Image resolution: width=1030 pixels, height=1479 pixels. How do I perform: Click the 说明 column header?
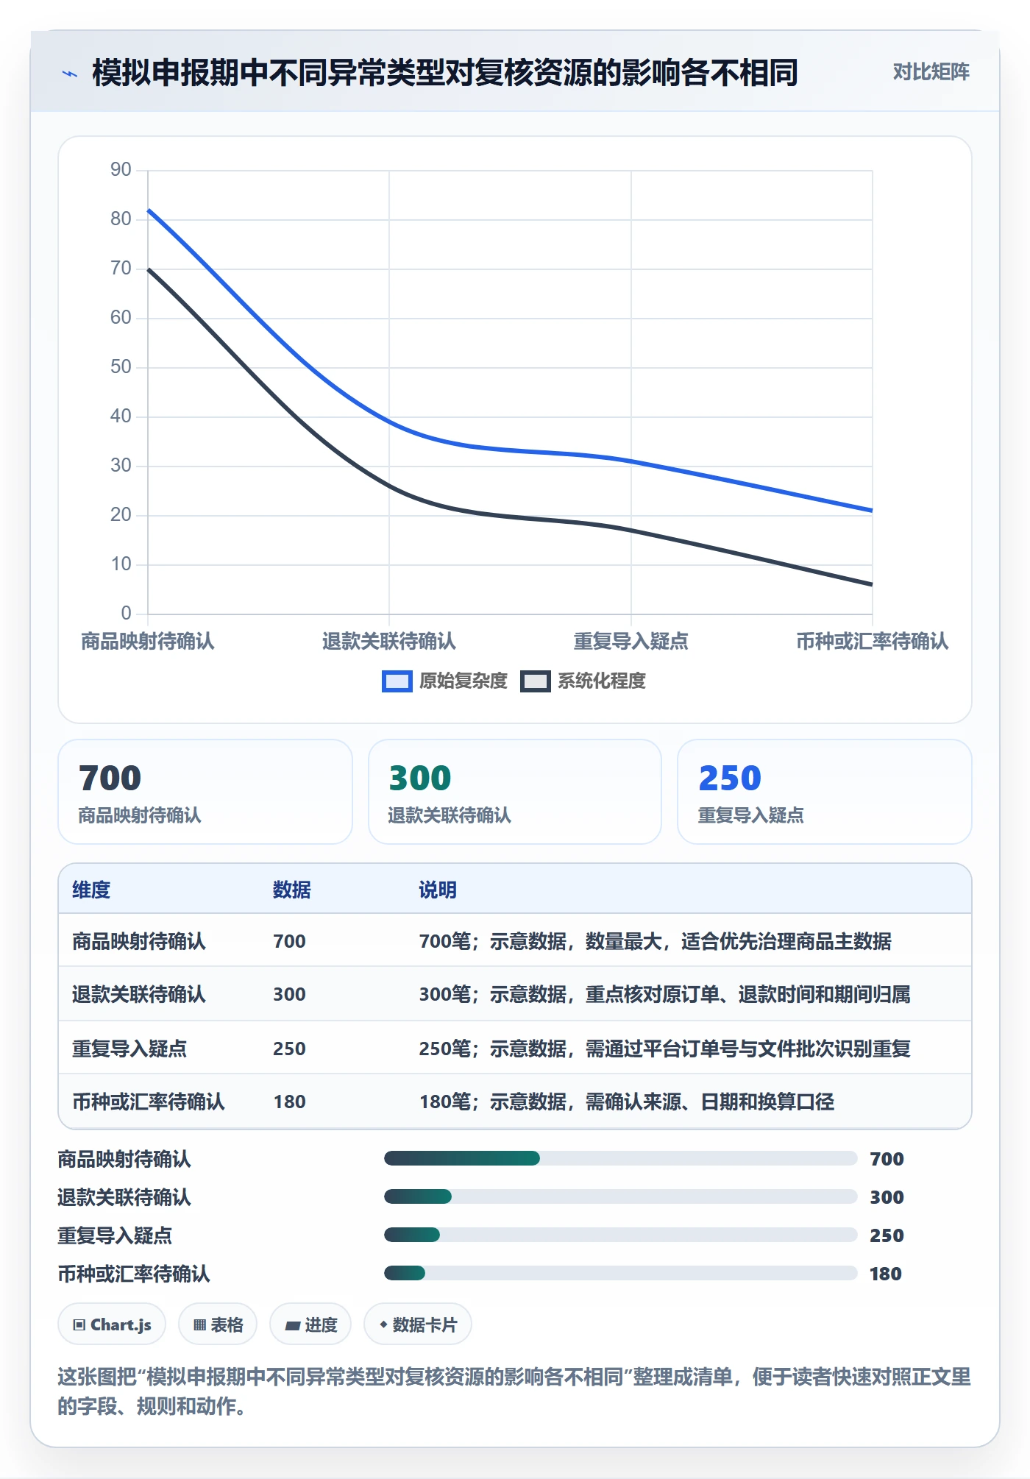438,890
